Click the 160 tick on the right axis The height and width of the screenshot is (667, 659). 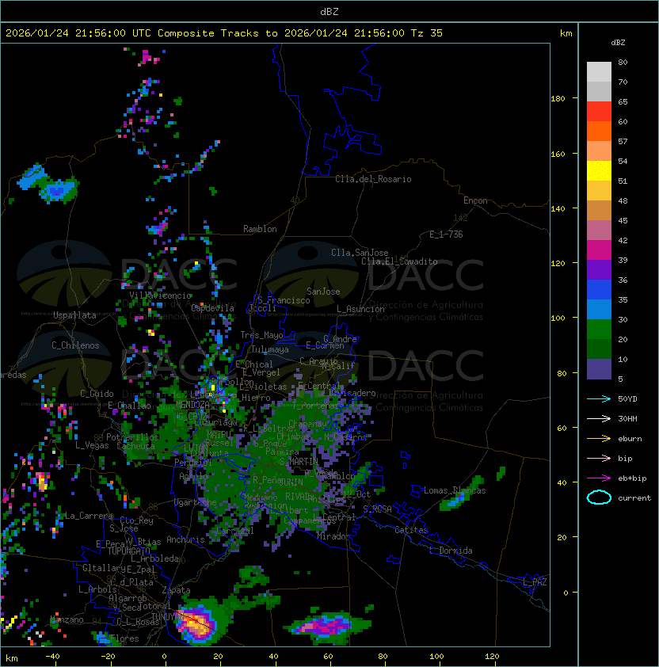point(558,154)
